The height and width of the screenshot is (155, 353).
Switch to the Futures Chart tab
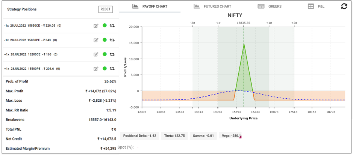tap(212, 6)
